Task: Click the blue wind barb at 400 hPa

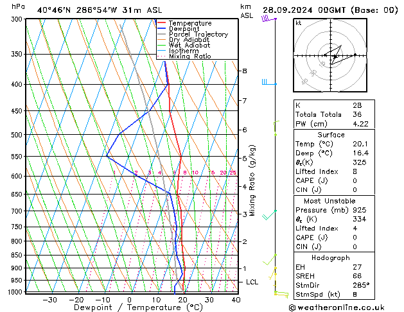Action: point(269,82)
